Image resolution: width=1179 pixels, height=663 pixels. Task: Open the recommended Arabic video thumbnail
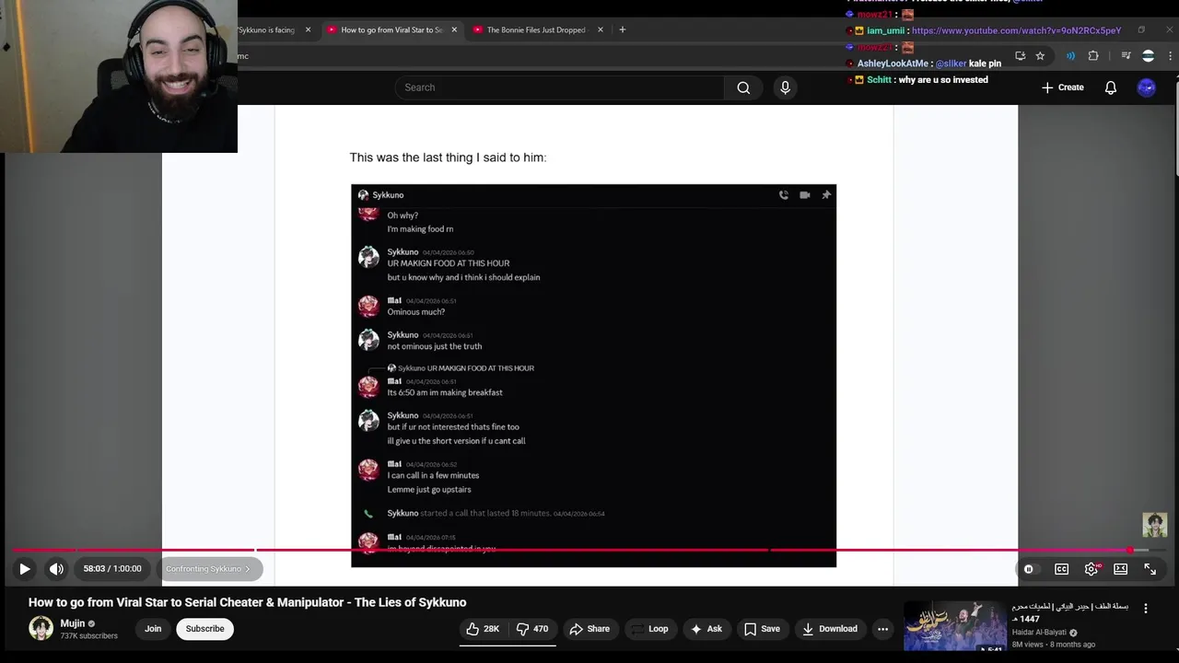954,628
